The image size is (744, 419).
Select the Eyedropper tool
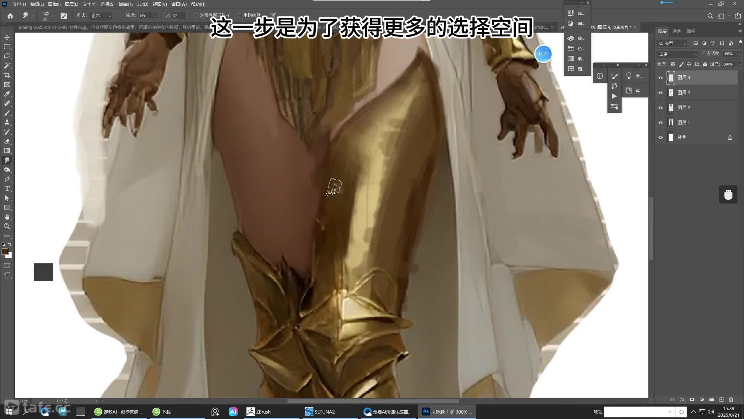[7, 94]
